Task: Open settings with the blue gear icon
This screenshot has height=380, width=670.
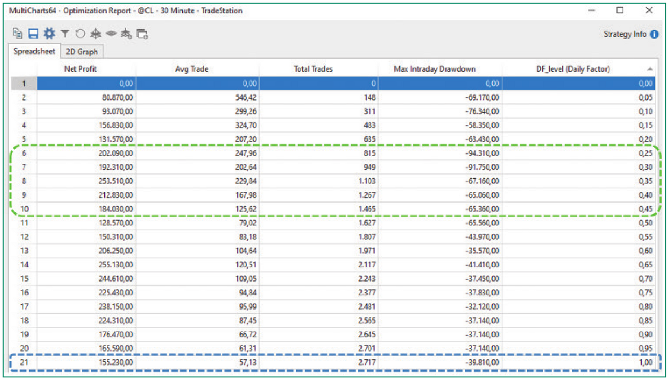Action: point(49,34)
